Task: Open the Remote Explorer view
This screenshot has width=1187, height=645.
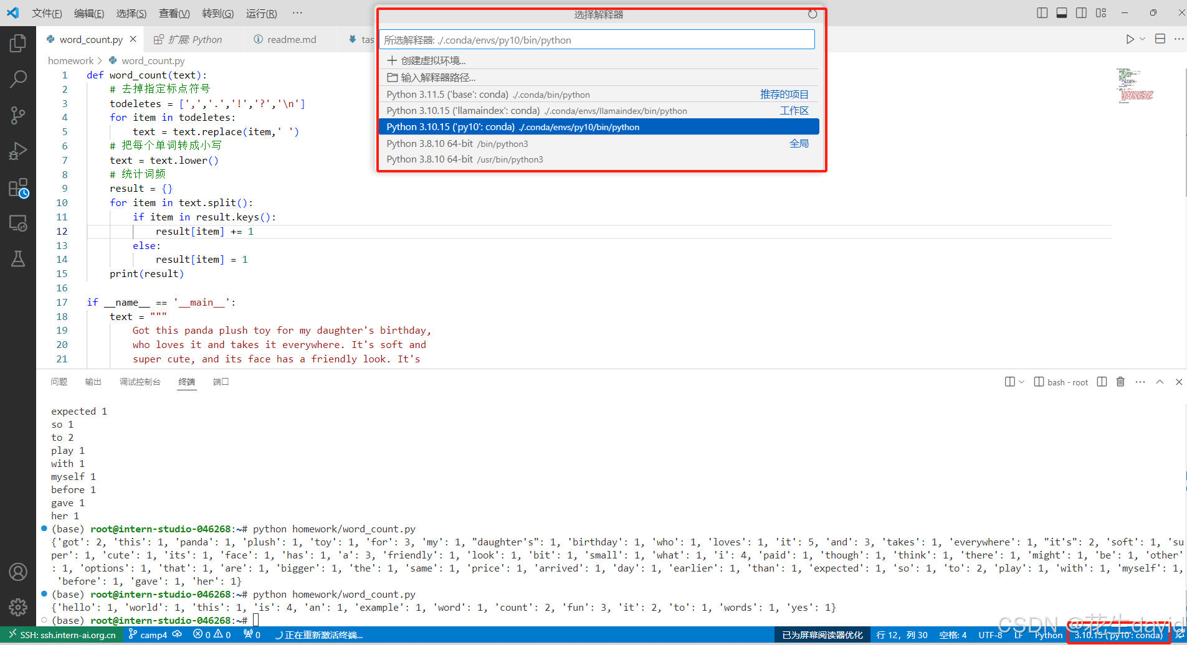Action: point(18,223)
